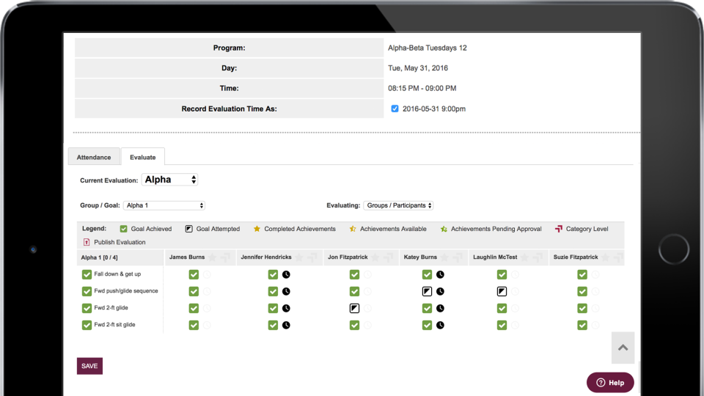Click Jon Fitzpatrick's category level icon

coord(389,257)
